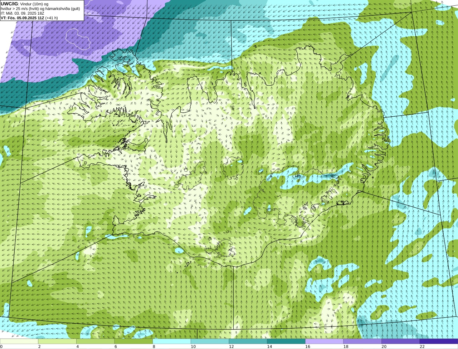Click the "VT: Fös. 05.09.2025 11Z (+41 h)" line
Viewport: 458px width, 349px height.
click(29, 18)
